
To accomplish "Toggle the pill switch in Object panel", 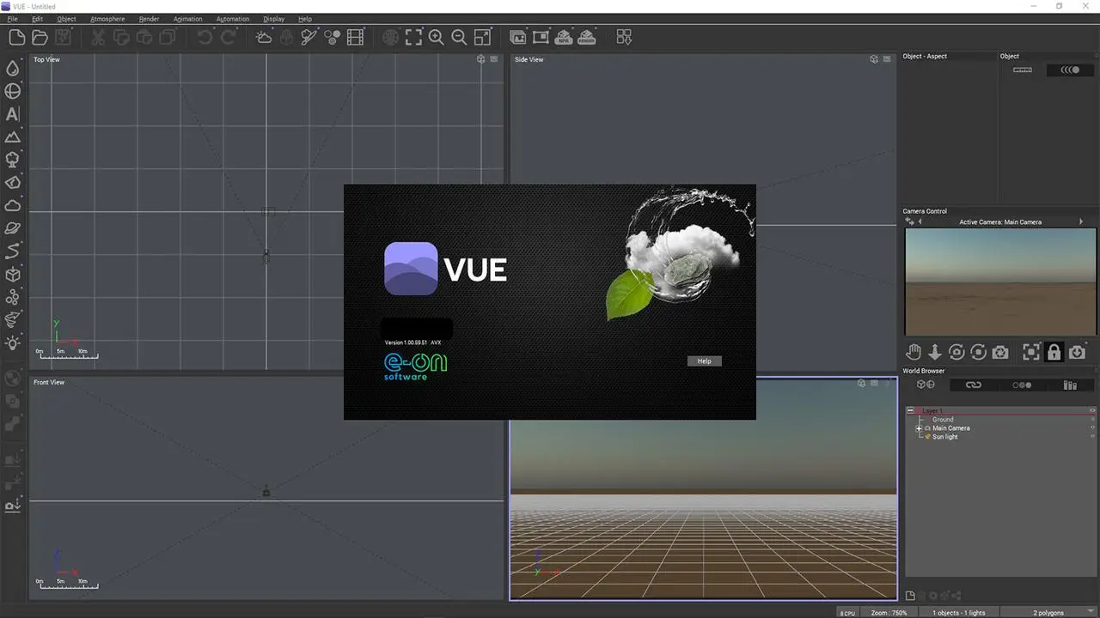I will (1071, 70).
